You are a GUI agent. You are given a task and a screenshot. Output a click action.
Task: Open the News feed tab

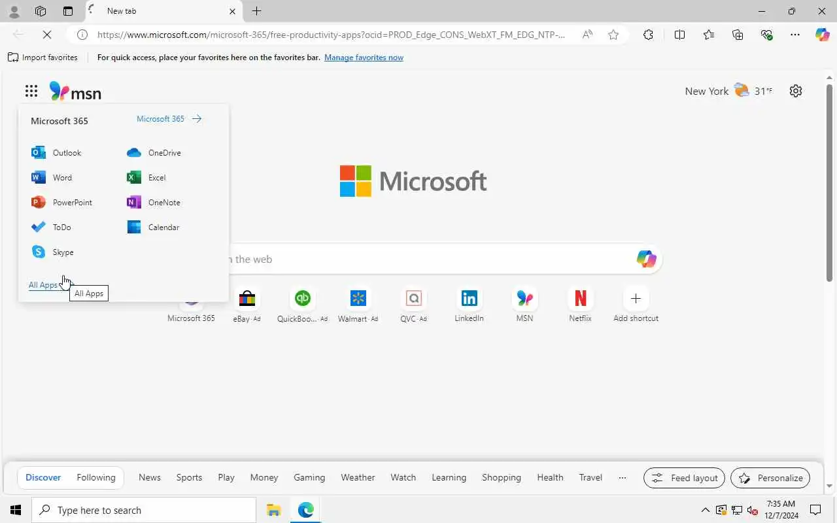(x=150, y=477)
